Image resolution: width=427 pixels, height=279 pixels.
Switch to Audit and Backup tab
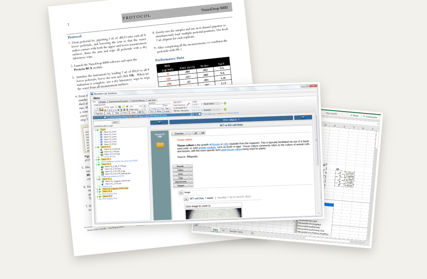coord(138,101)
